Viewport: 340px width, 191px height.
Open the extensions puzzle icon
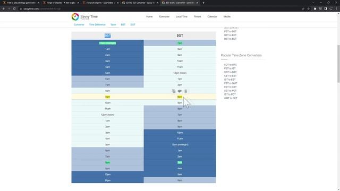coord(315,8)
